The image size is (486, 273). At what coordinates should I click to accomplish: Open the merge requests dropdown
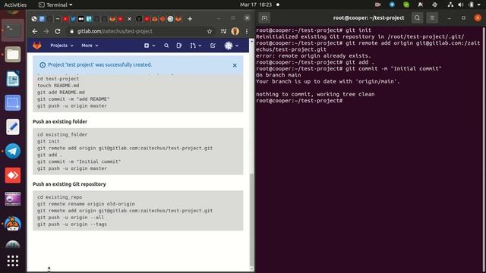(x=196, y=45)
